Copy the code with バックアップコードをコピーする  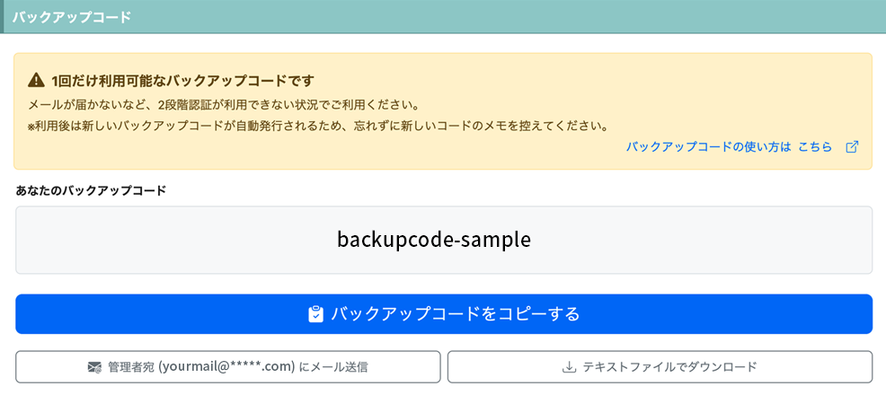tap(444, 313)
